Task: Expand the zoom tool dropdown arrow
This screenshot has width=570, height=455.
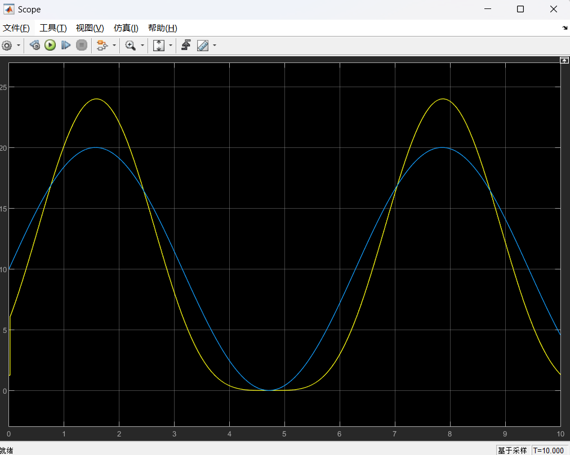Action: pos(142,46)
